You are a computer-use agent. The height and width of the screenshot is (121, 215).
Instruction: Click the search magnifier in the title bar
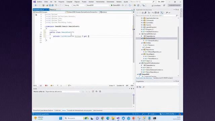pyautogui.click(x=154, y=2)
